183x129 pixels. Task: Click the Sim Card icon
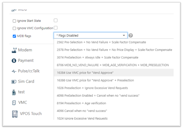(14, 82)
